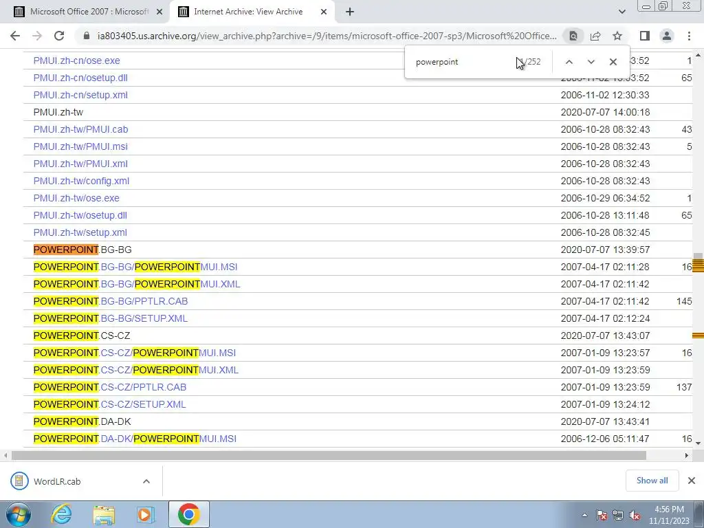
Task: Open PMUI.zh-tw/osetup.dll link
Action: pyautogui.click(x=80, y=215)
